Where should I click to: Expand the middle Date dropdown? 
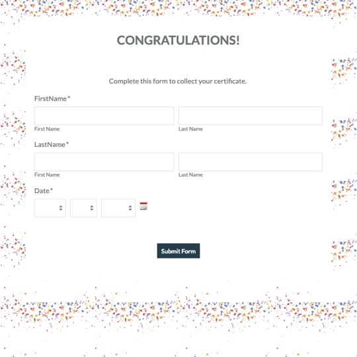83,208
